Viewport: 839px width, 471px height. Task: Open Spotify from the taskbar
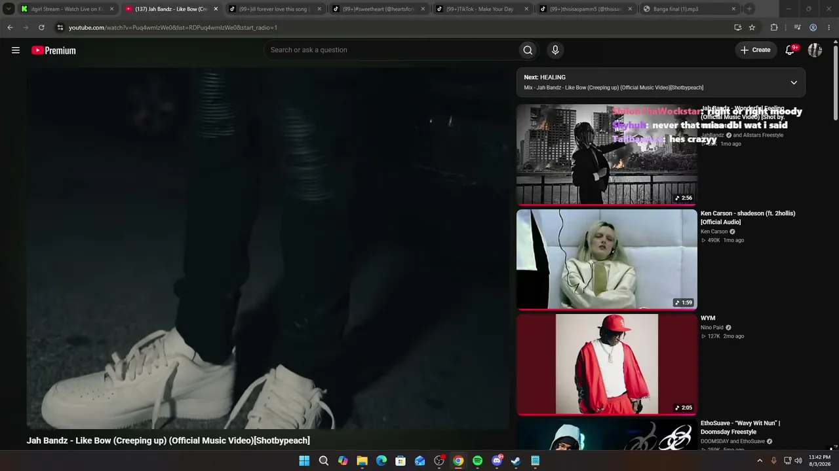click(478, 461)
